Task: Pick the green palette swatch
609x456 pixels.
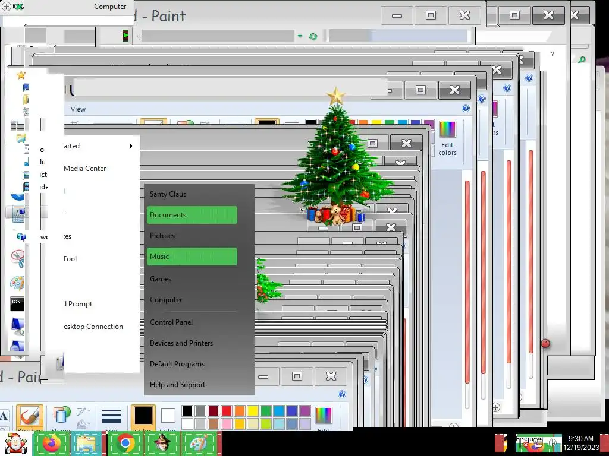Action: pos(266,411)
